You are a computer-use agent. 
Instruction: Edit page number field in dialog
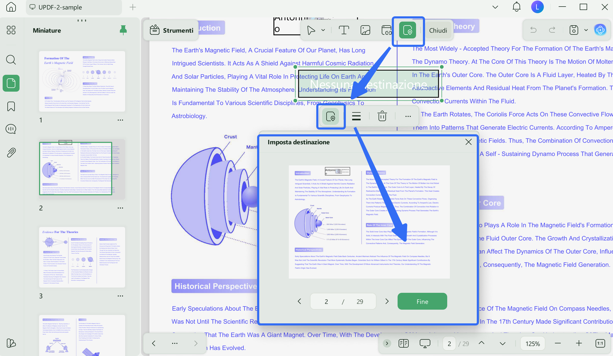point(326,301)
